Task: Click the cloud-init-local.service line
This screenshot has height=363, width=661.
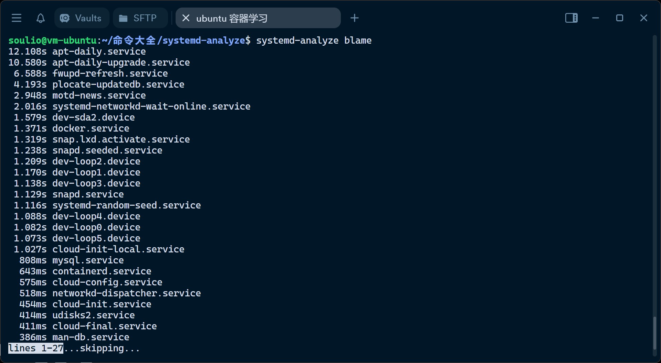Action: click(x=99, y=249)
